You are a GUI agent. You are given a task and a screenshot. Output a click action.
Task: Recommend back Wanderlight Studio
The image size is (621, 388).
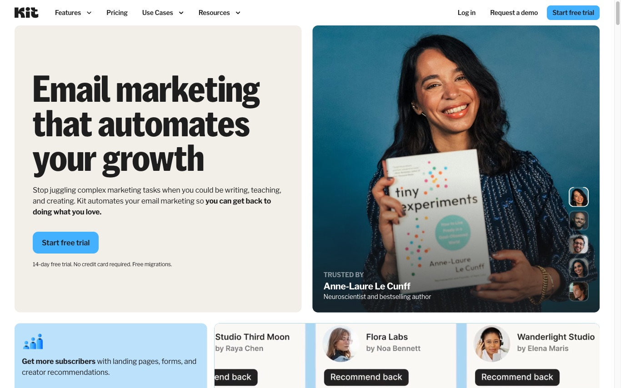pos(517,377)
